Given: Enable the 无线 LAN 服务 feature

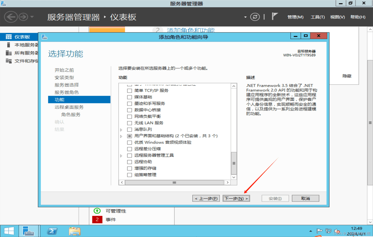Looking at the screenshot, I should (130, 123).
